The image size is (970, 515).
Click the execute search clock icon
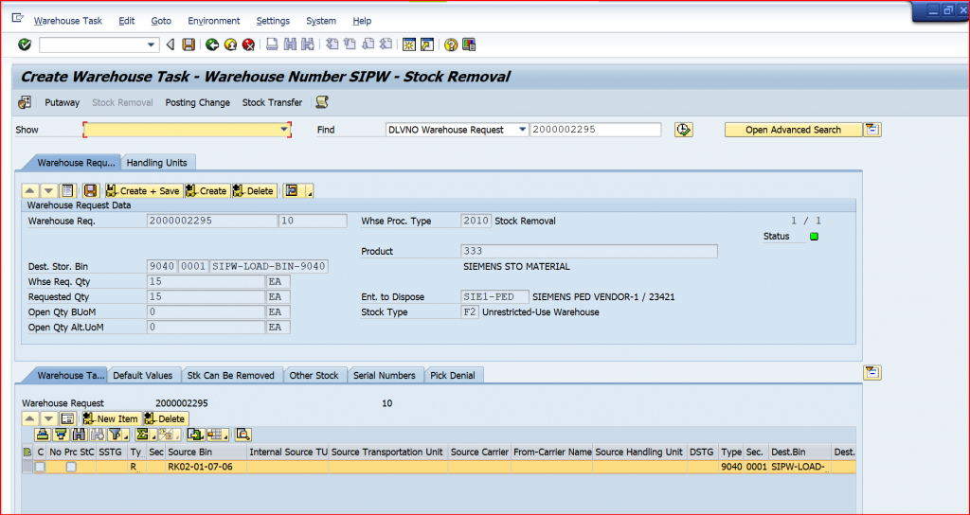pyautogui.click(x=684, y=130)
